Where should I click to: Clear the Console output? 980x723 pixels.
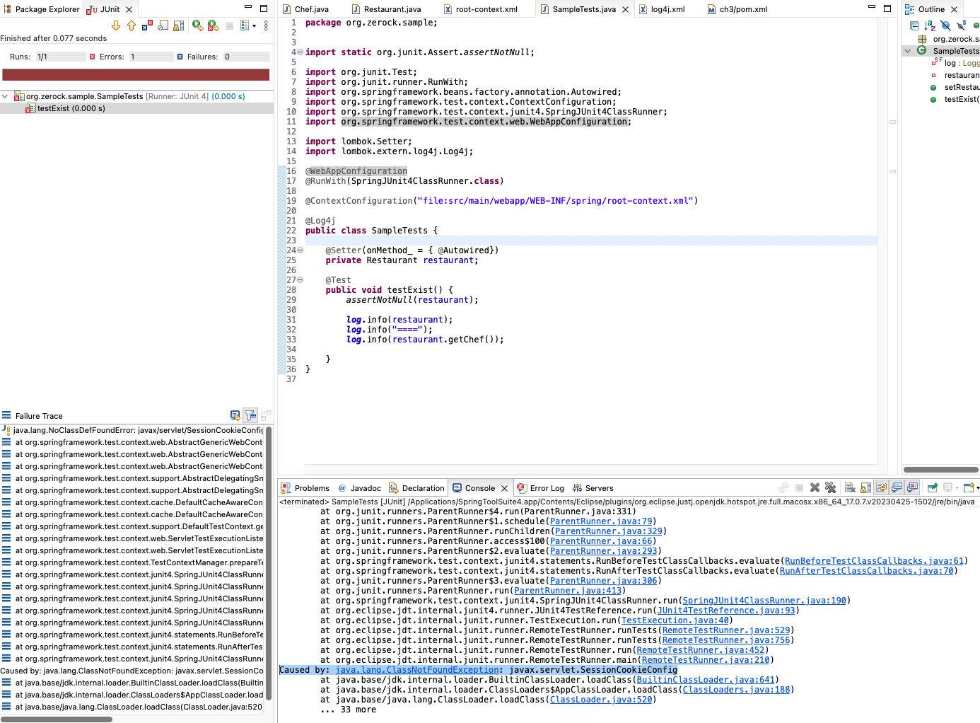click(850, 487)
